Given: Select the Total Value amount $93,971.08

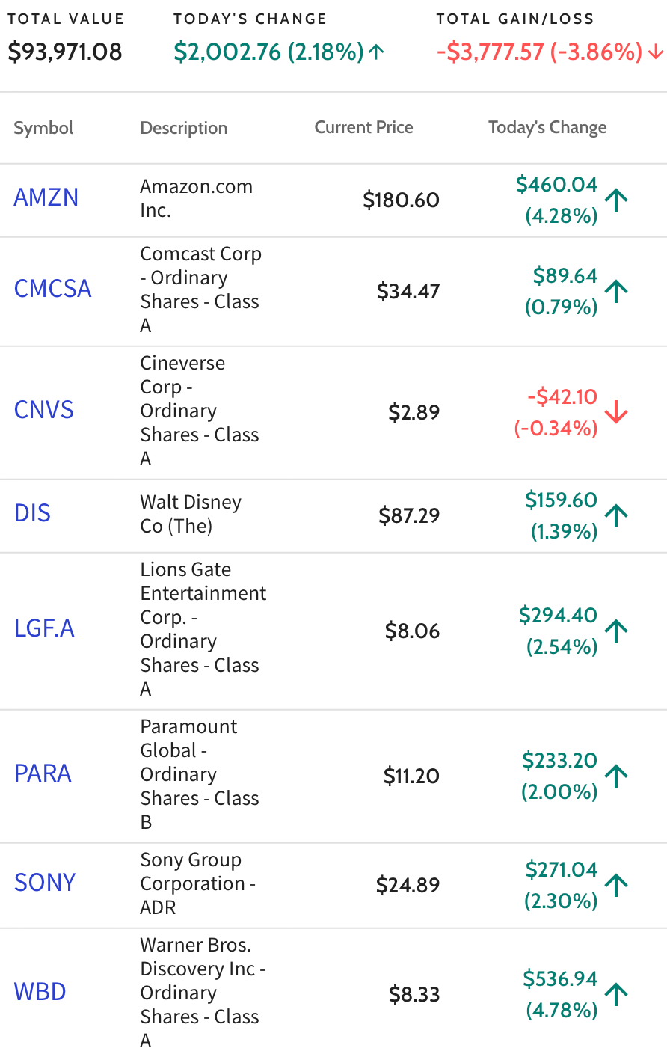Looking at the screenshot, I should pos(65,52).
